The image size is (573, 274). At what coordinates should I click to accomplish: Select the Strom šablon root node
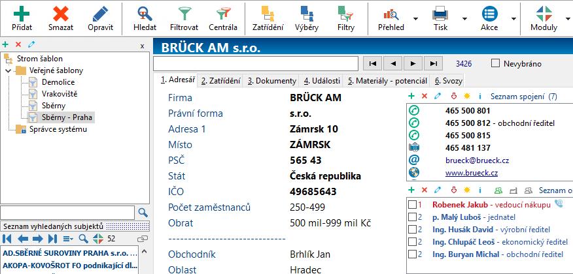pos(39,58)
